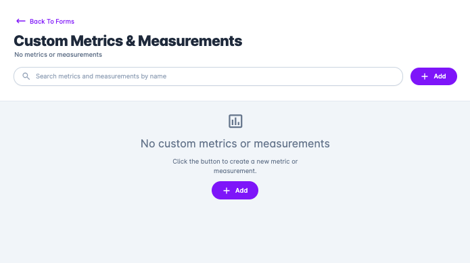Go back via Back To Forms link
470x263 pixels.
(45, 21)
